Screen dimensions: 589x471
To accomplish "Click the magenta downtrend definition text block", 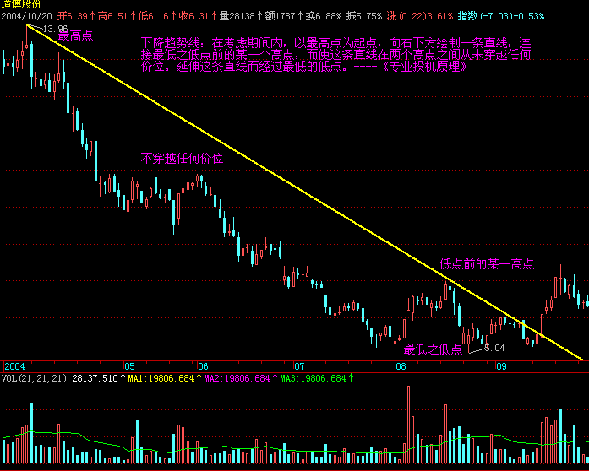I will [x=335, y=55].
